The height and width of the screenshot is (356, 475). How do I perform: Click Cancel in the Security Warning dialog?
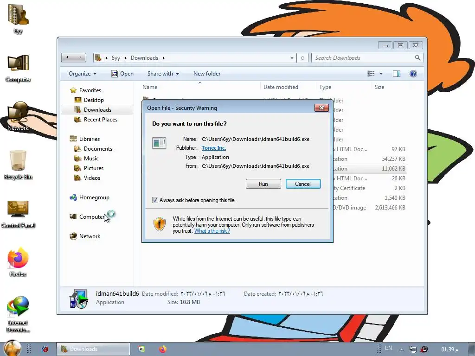(x=303, y=184)
